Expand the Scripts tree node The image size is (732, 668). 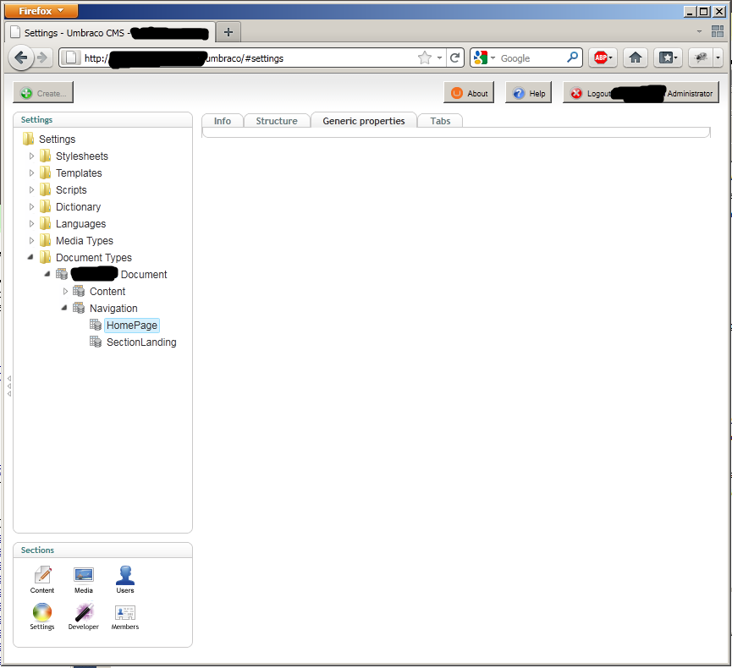[31, 190]
